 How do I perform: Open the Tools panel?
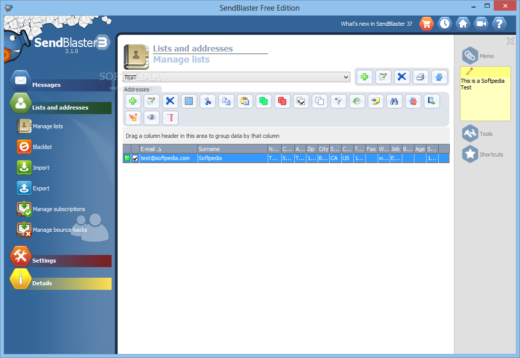pos(478,133)
